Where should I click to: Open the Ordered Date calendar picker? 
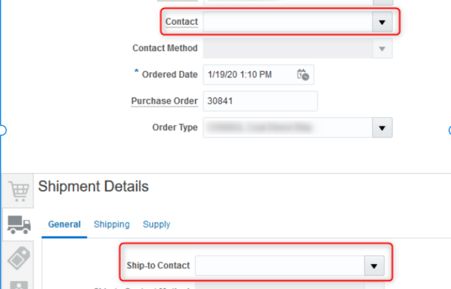[x=303, y=75]
